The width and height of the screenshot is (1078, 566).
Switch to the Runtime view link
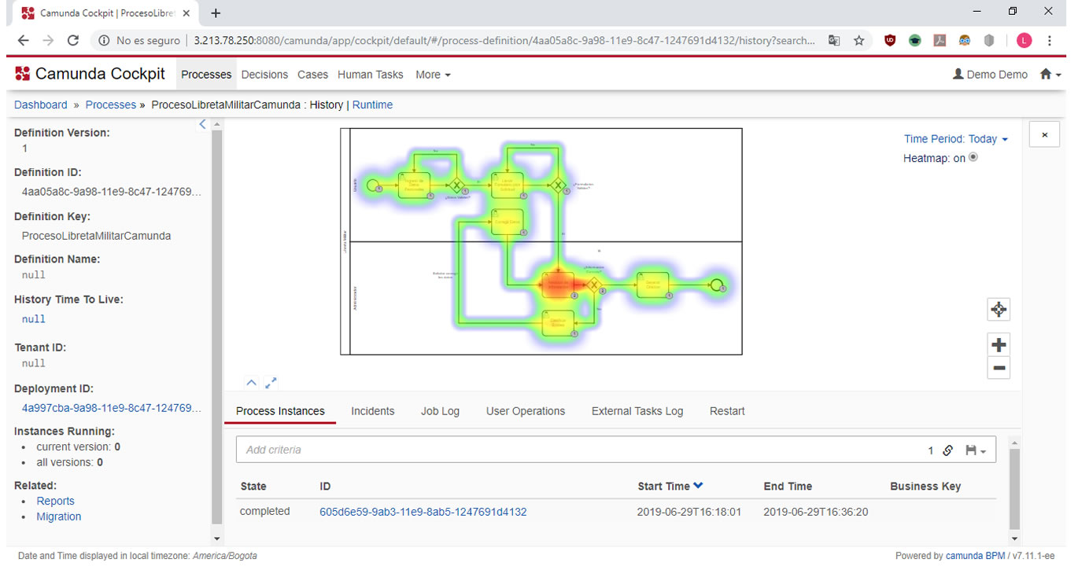[372, 105]
